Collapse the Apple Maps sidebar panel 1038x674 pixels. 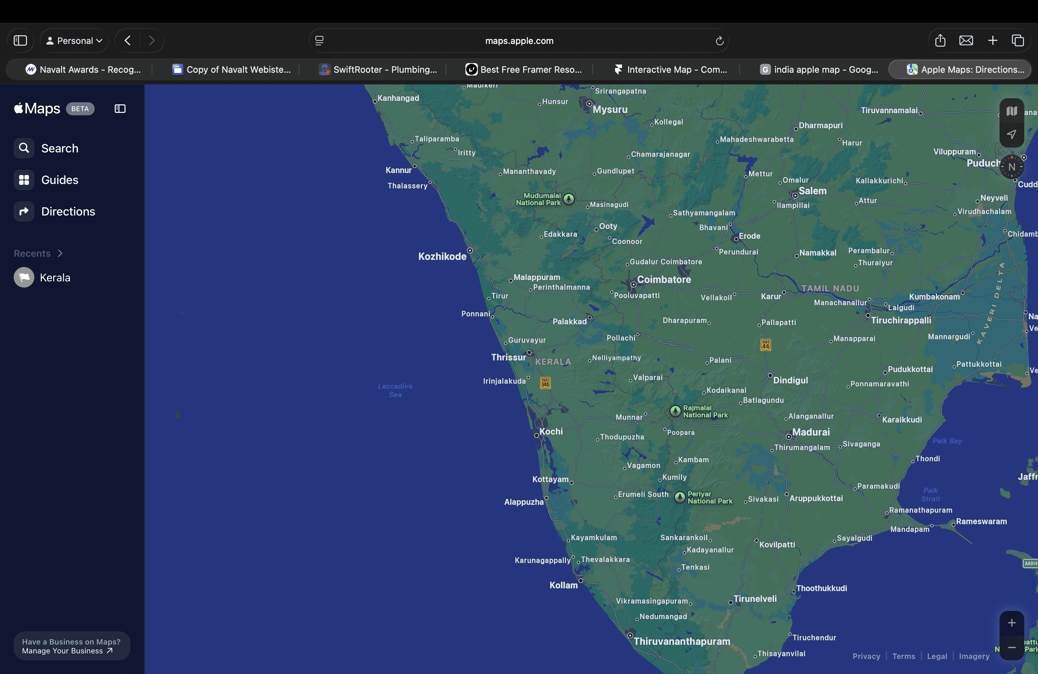point(120,108)
